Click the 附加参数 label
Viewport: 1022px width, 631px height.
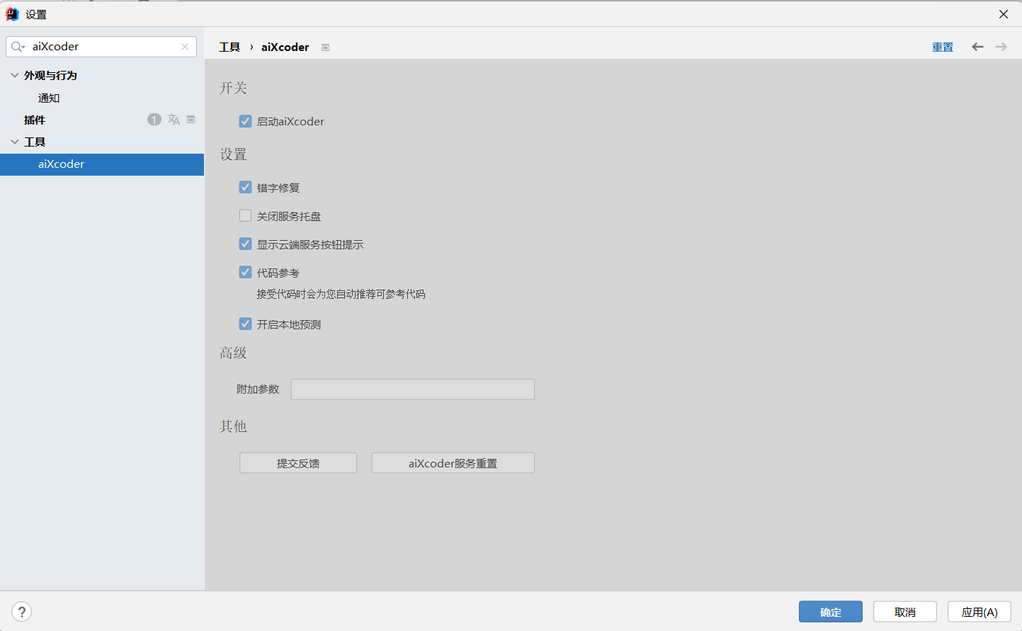[x=258, y=390]
